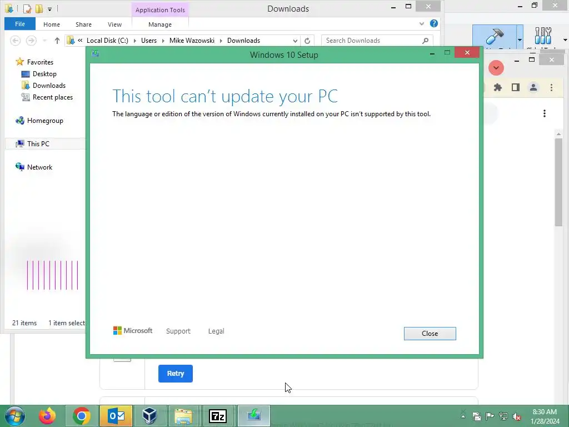This screenshot has width=569, height=427.
Task: Switch to the Share ribbon tab
Action: pyautogui.click(x=83, y=24)
